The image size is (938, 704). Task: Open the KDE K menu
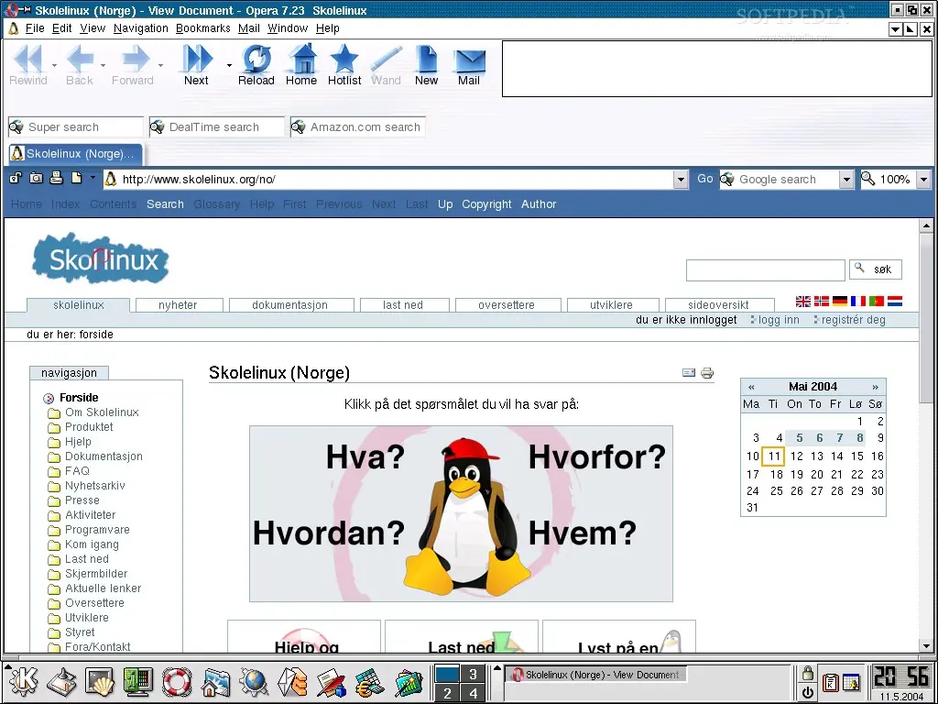22,681
